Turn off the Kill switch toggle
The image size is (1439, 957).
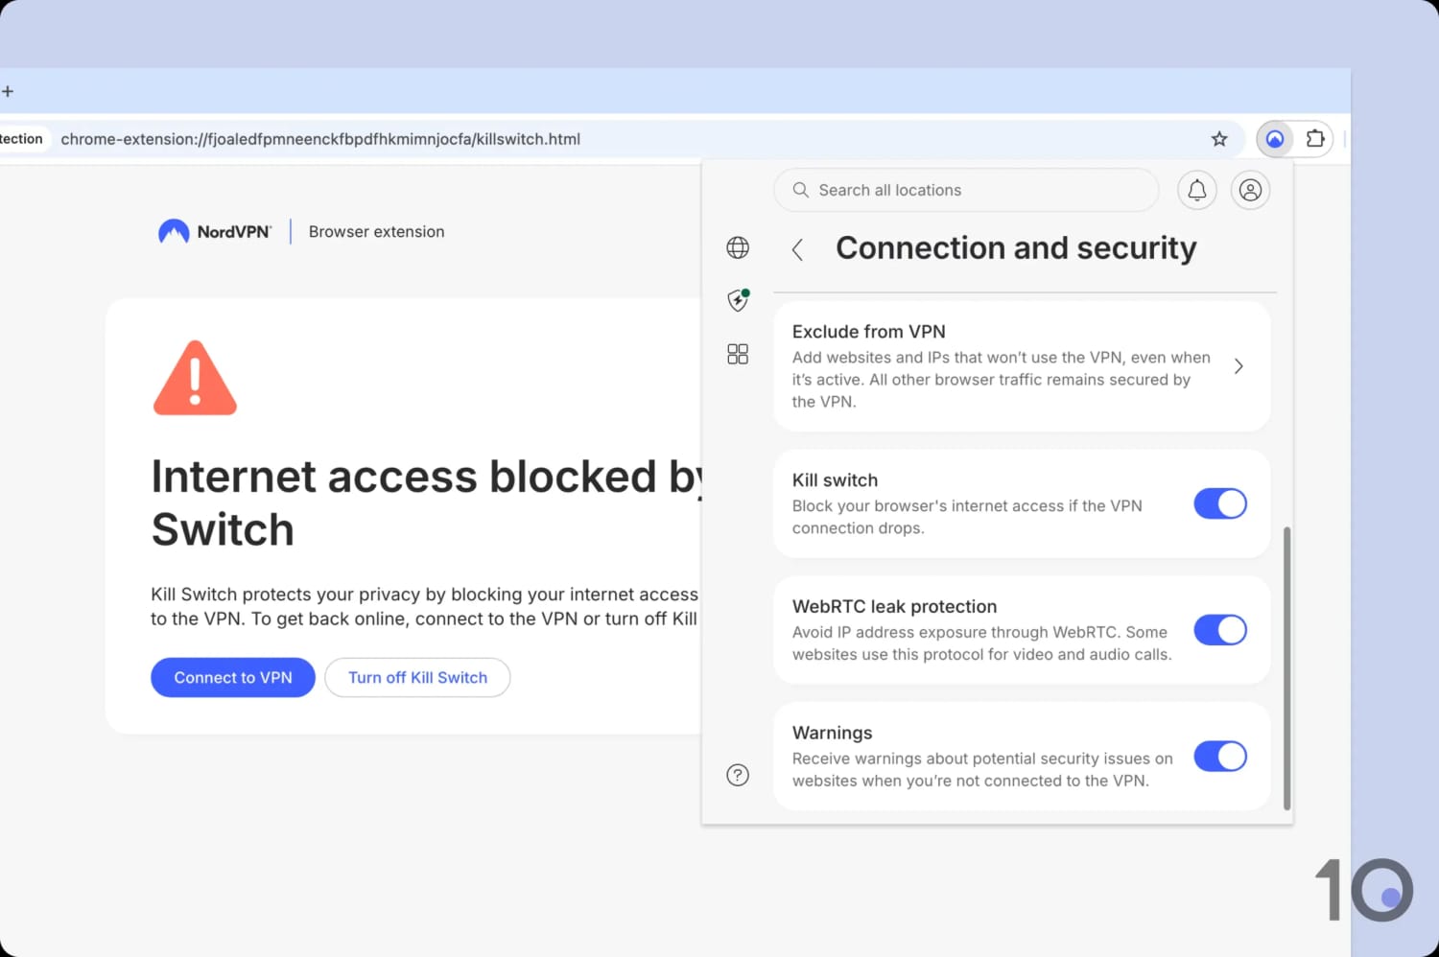[x=1220, y=503]
